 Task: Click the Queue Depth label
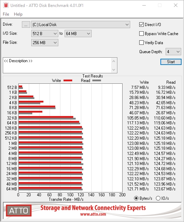point(151,52)
